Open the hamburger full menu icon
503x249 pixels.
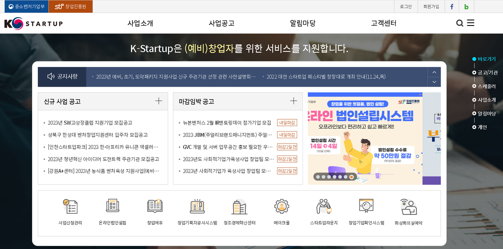pos(470,23)
